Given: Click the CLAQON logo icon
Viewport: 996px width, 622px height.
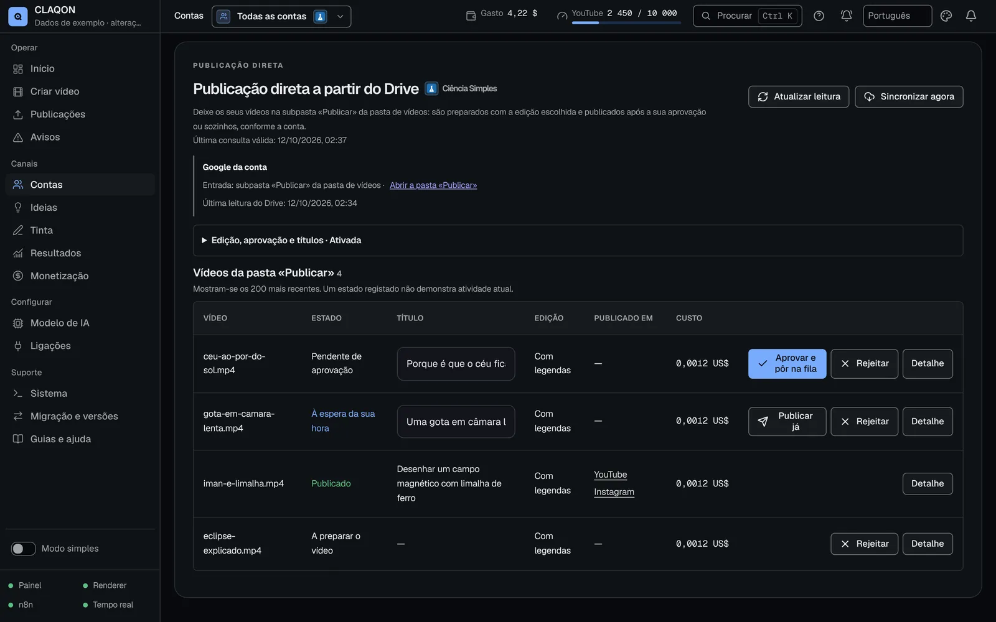Looking at the screenshot, I should 17,16.
